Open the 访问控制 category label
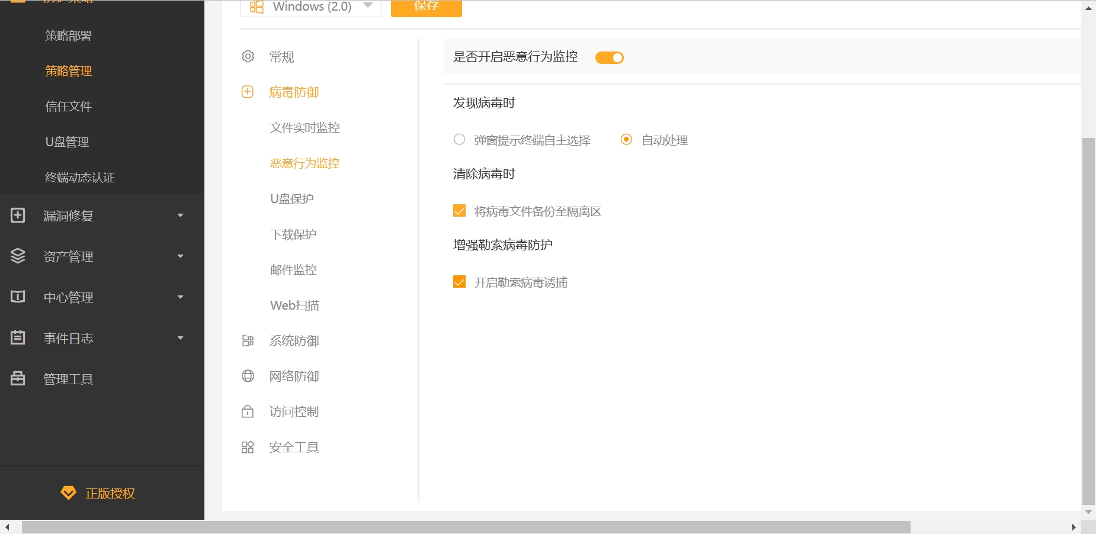 point(294,412)
